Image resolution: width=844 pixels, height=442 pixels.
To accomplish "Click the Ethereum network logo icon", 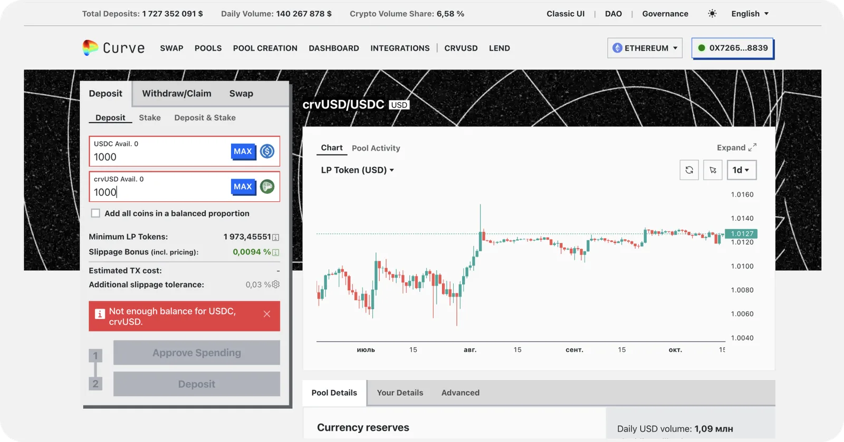I will 617,48.
